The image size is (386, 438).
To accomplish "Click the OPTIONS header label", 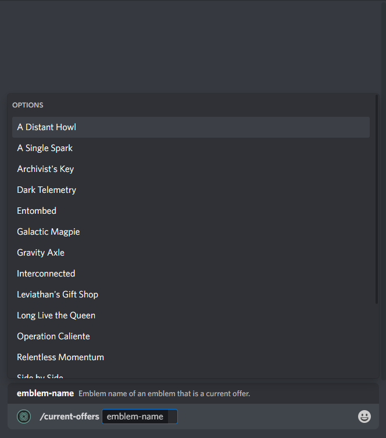I will tap(28, 105).
